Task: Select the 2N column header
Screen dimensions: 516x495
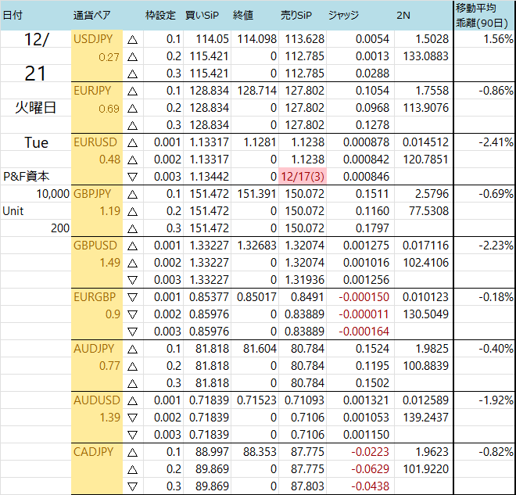Action: [403, 15]
